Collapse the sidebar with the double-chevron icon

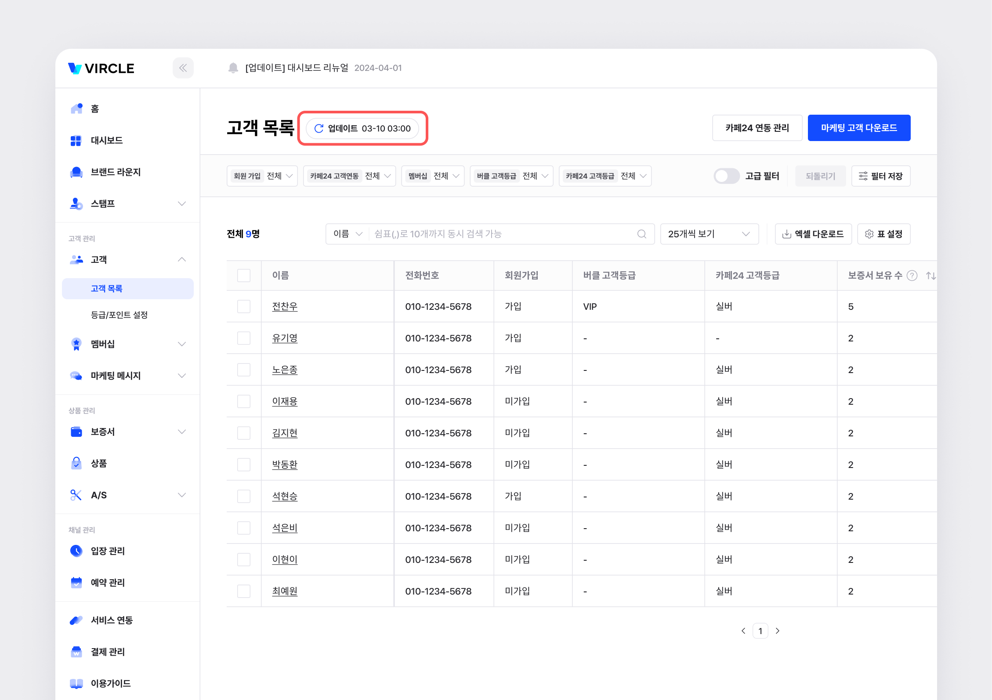(x=183, y=68)
